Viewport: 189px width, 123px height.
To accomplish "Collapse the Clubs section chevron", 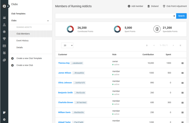I will click(x=48, y=21).
